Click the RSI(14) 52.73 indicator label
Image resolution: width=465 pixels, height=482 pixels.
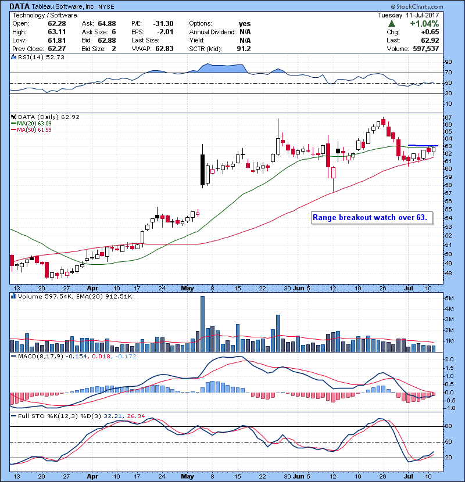(41, 57)
